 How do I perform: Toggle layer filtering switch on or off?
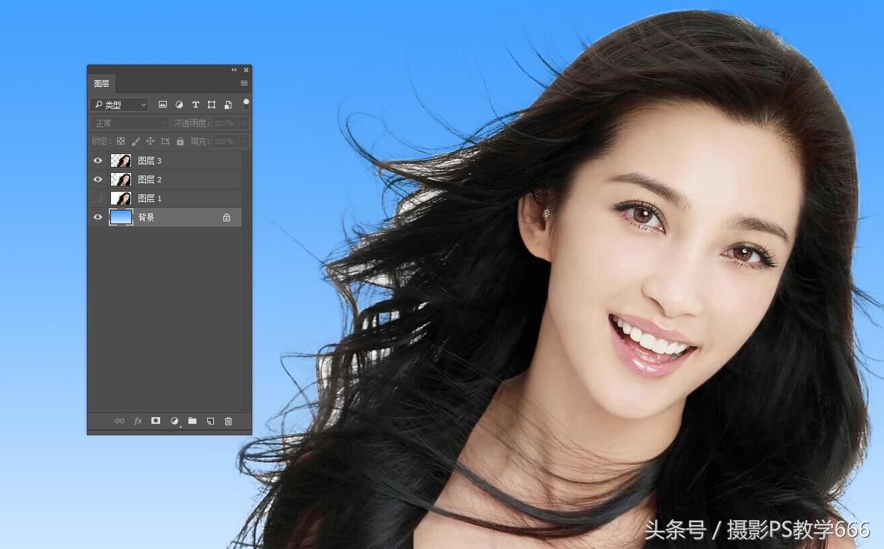[246, 104]
